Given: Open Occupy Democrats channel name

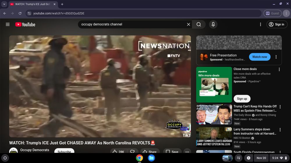Looking at the screenshot, I should coord(35,150).
